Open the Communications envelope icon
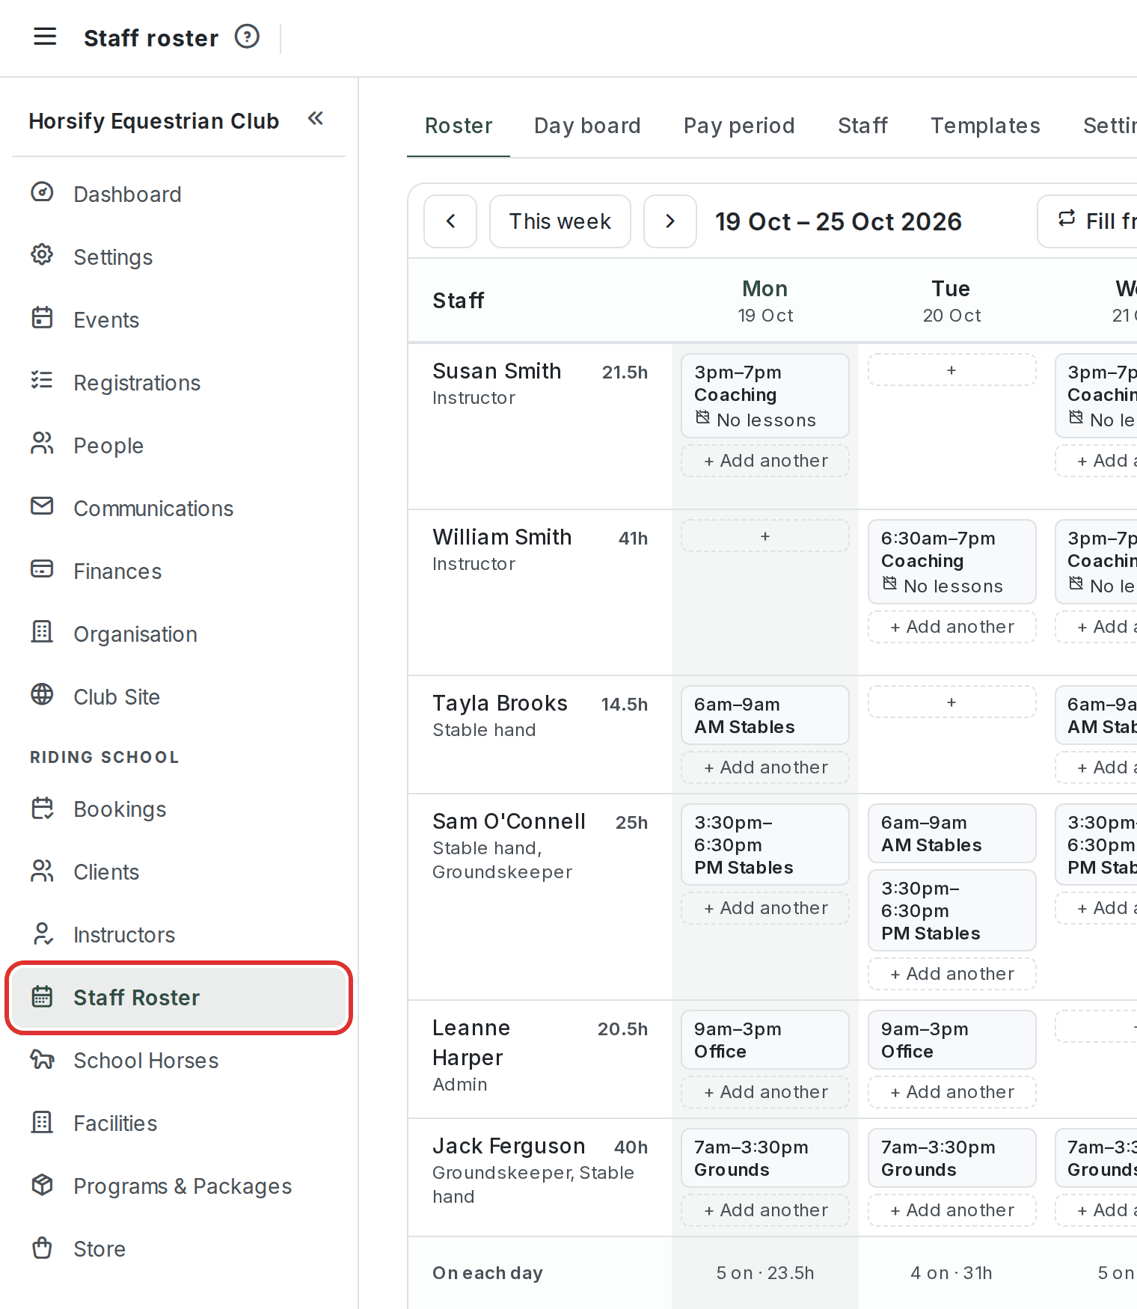The image size is (1137, 1309). [42, 506]
